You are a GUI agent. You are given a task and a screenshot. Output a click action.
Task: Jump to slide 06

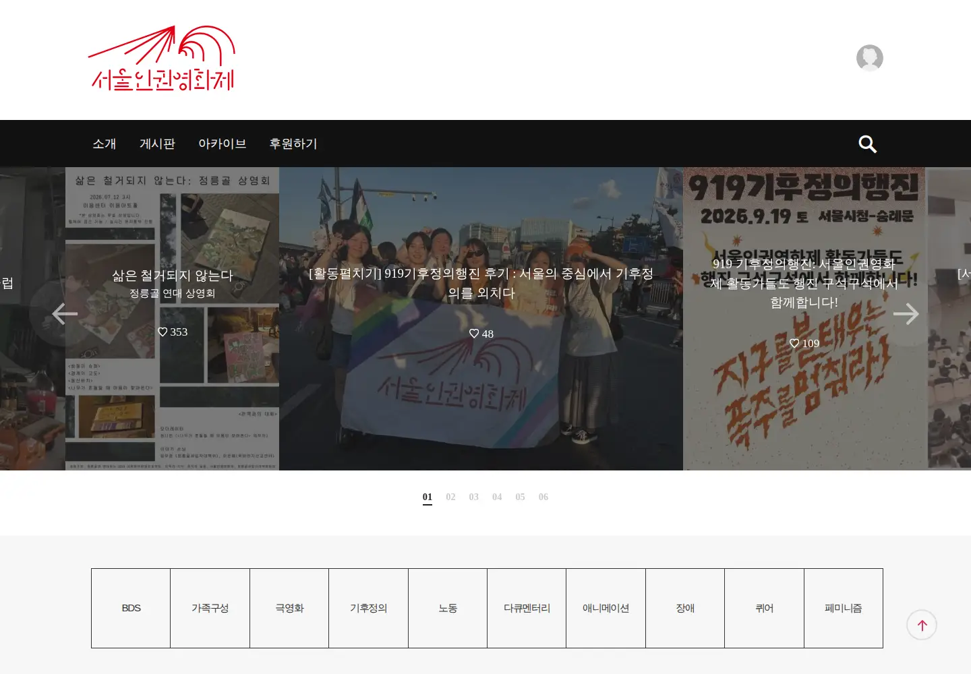[543, 497]
